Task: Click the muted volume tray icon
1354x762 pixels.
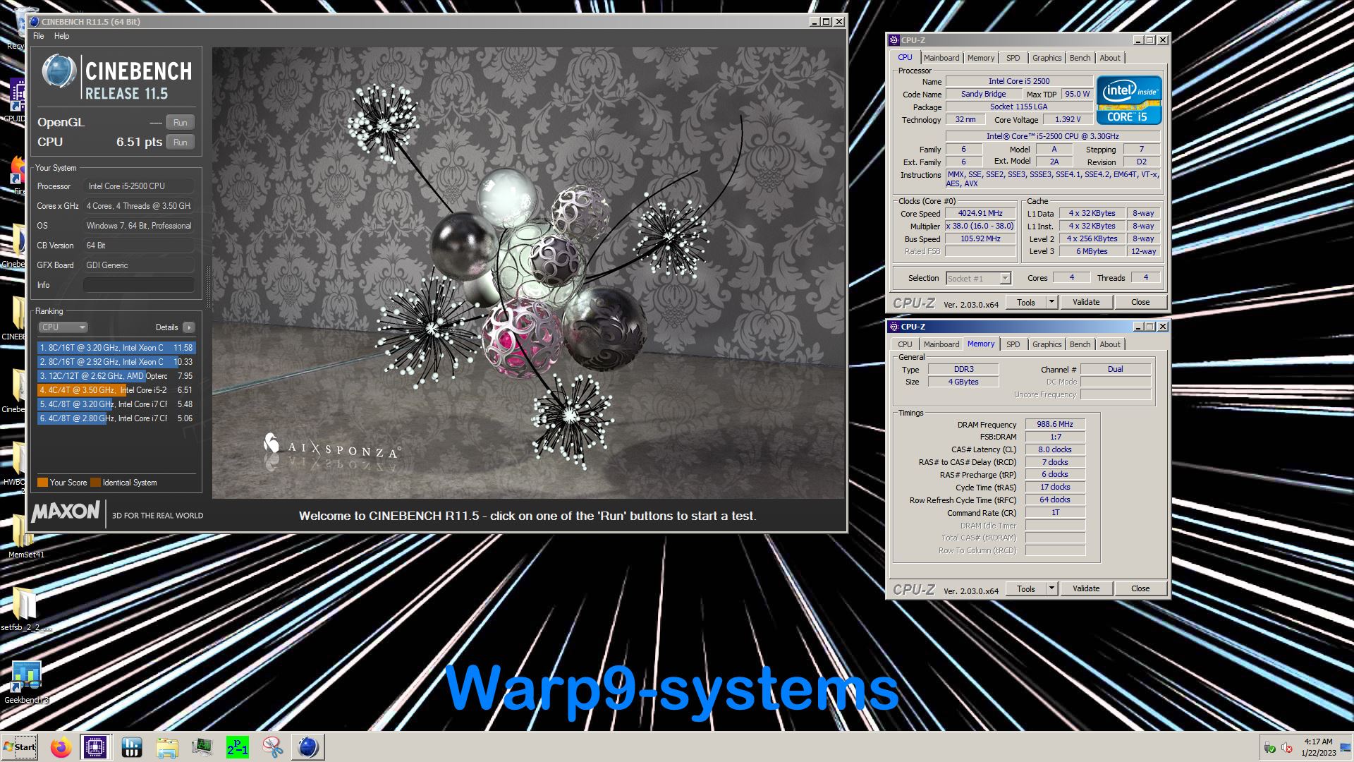Action: [x=1286, y=748]
